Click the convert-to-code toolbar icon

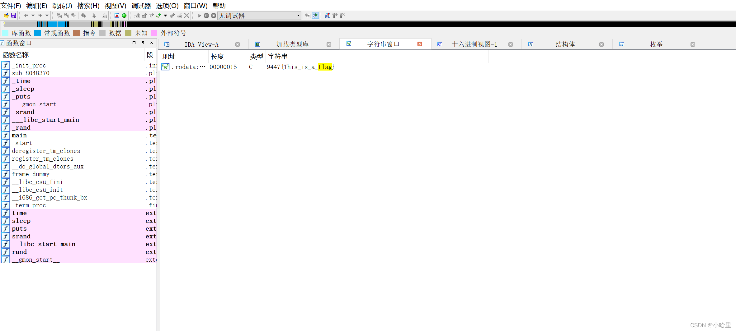coord(137,16)
